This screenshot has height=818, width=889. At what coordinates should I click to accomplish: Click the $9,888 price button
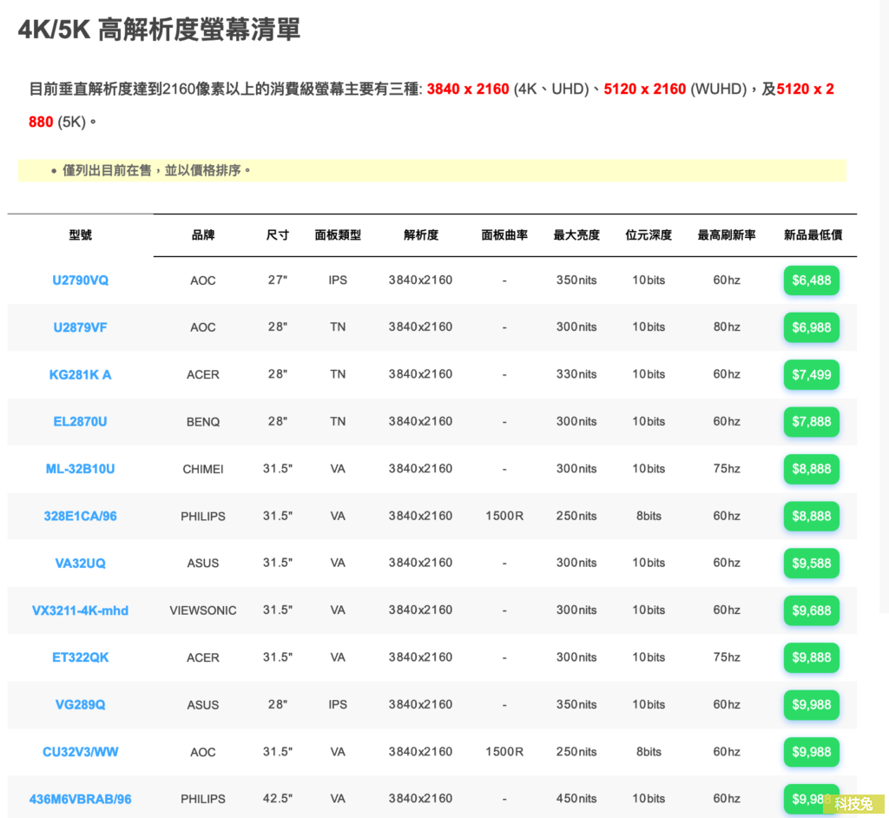[x=812, y=657]
